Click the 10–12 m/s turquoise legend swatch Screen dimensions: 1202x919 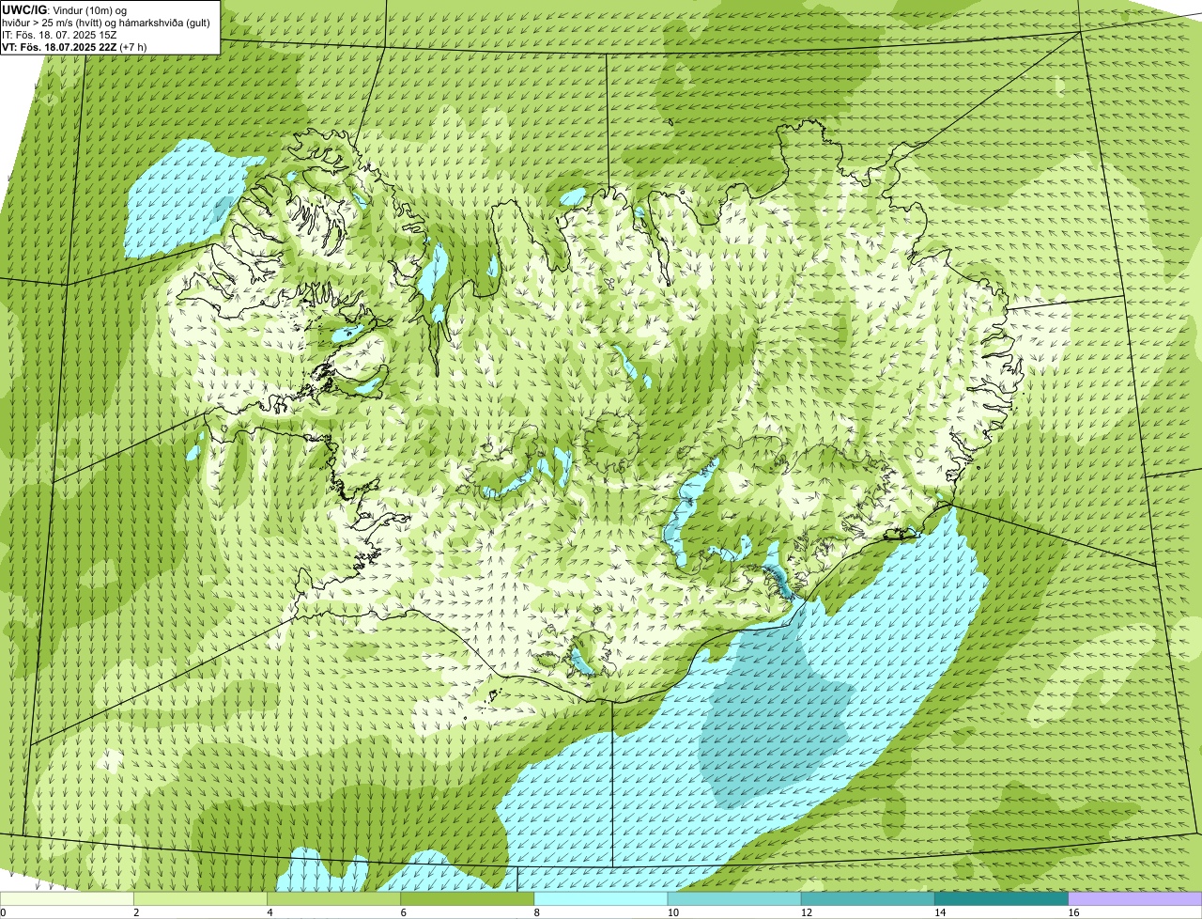tap(735, 898)
